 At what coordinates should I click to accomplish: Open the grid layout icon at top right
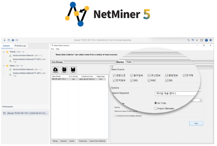click(202, 40)
